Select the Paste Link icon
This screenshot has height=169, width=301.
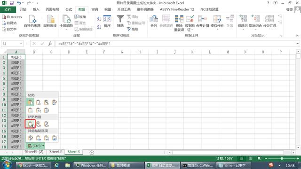click(39, 138)
